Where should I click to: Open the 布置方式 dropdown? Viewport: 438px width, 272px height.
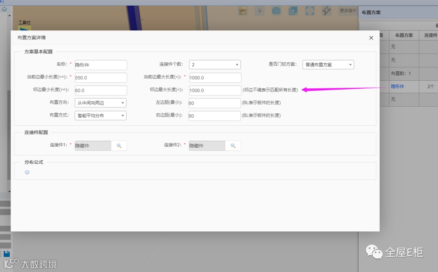click(x=101, y=116)
